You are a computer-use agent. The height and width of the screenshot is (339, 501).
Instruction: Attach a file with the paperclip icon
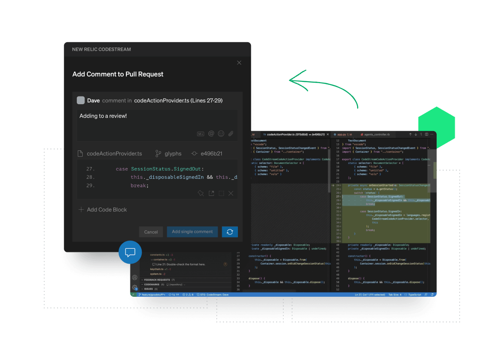click(230, 133)
